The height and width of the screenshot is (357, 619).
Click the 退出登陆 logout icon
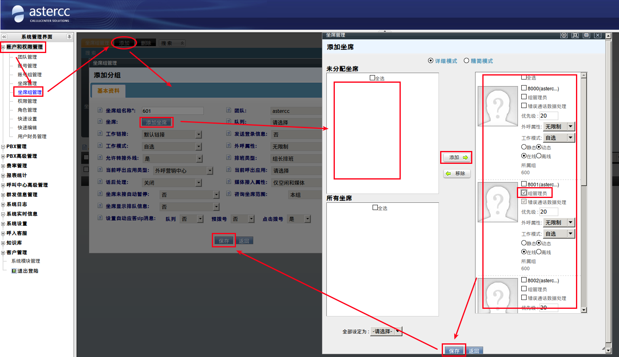(x=14, y=271)
